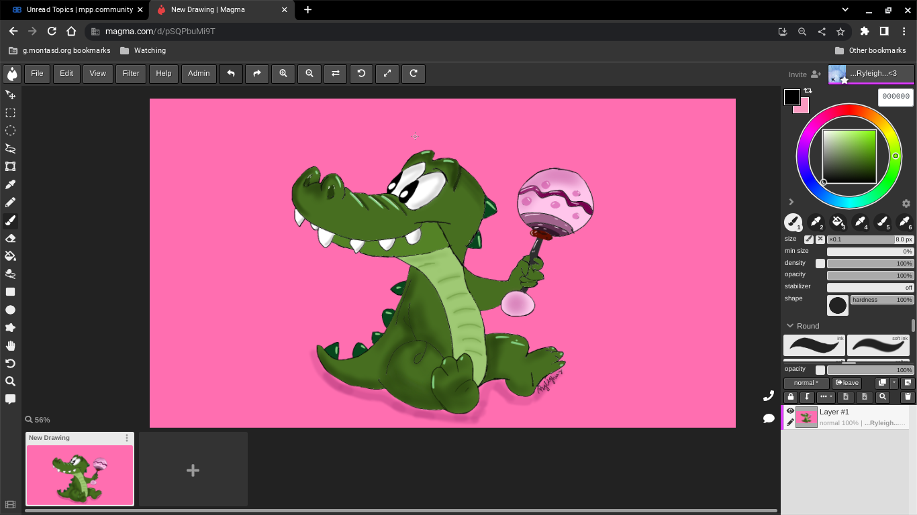Click the Magma flame logo button
Screen dimensions: 917x515
12,74
